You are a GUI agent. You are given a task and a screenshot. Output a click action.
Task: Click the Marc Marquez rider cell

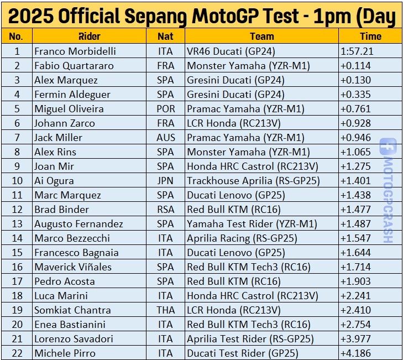tap(67, 195)
